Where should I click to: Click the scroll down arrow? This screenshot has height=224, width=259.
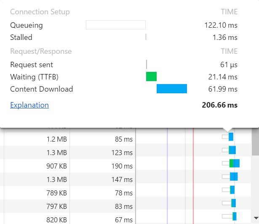coord(256,218)
